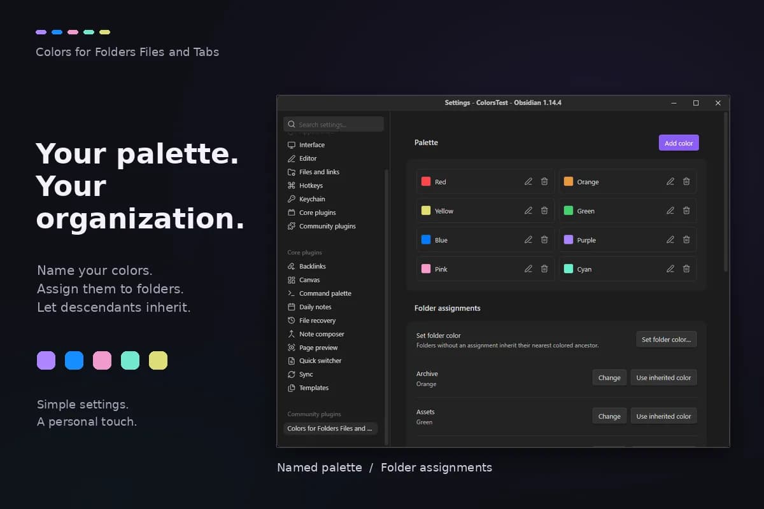764x509 pixels.
Task: Click Add color button
Action: [x=679, y=143]
